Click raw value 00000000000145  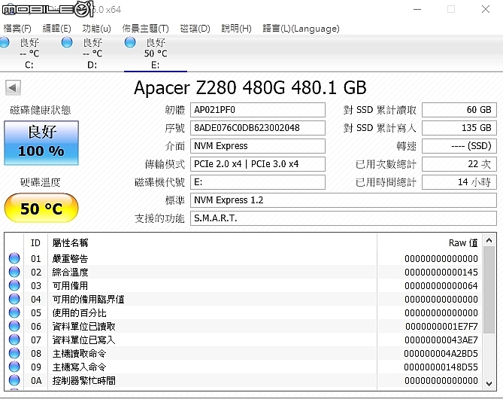click(441, 272)
